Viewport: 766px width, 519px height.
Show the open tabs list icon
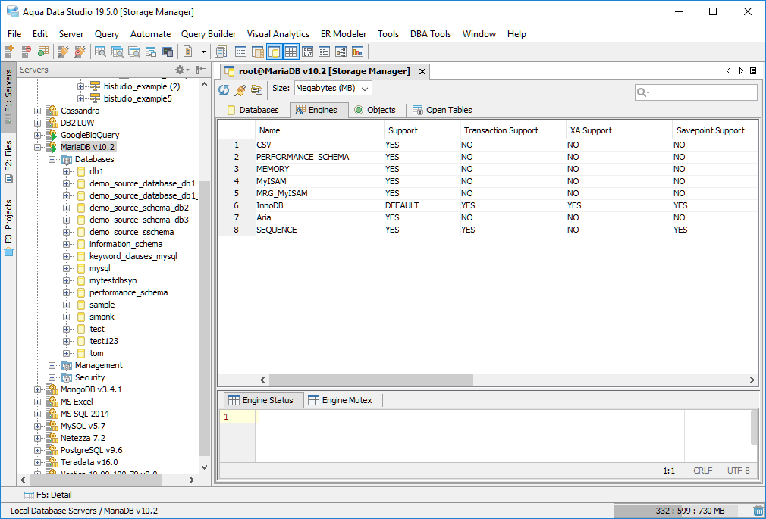[x=753, y=70]
